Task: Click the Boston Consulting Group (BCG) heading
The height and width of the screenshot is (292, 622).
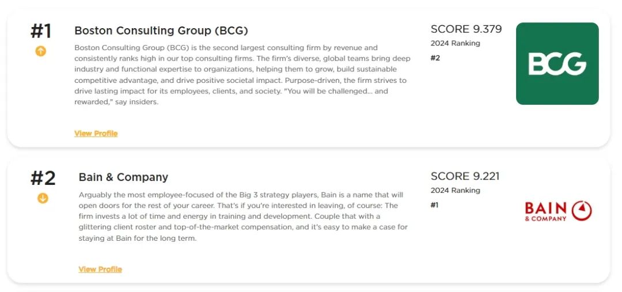Action: [x=161, y=31]
